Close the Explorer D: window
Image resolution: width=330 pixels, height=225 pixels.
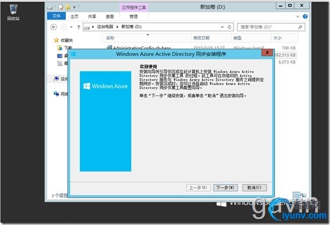[x=302, y=6]
